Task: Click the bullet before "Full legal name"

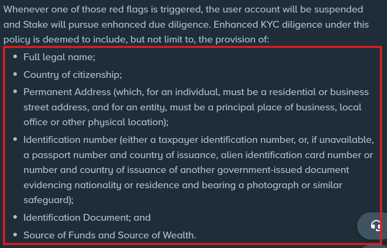Action: (x=15, y=57)
